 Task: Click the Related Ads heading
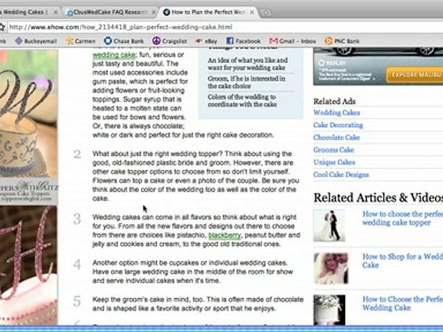coord(335,101)
